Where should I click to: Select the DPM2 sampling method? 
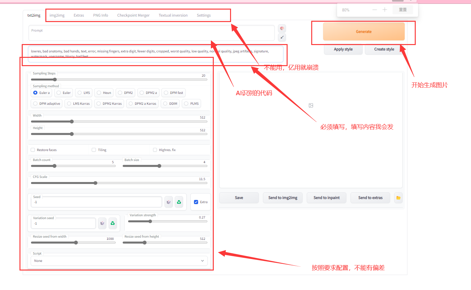pos(125,93)
